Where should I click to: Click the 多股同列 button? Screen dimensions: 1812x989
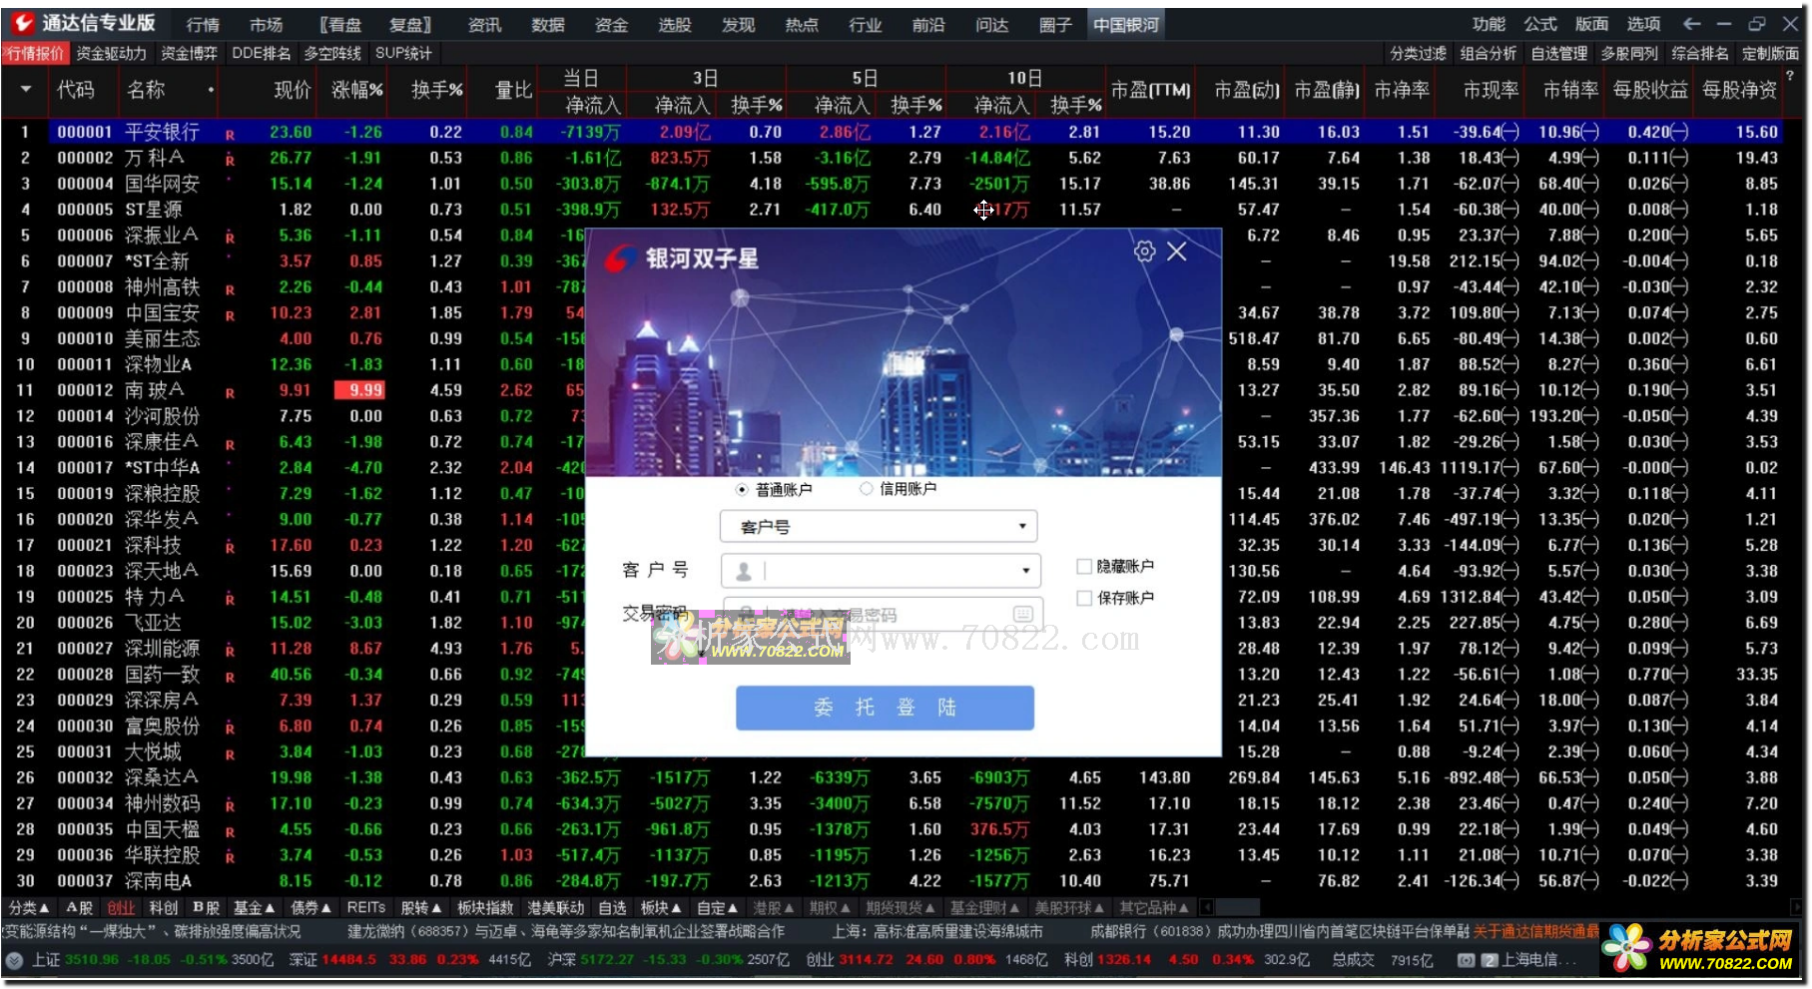(1629, 53)
